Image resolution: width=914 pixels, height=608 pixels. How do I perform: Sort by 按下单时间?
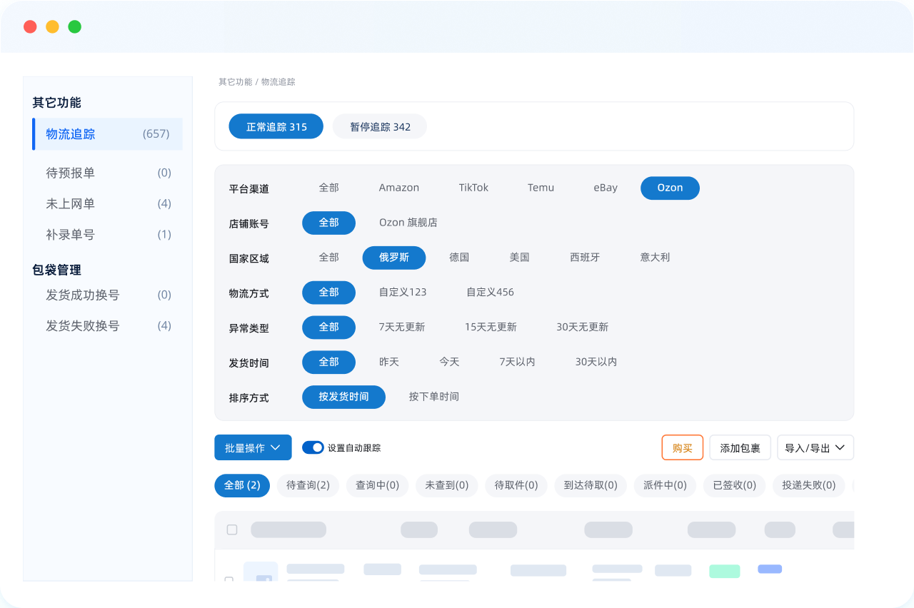(434, 397)
